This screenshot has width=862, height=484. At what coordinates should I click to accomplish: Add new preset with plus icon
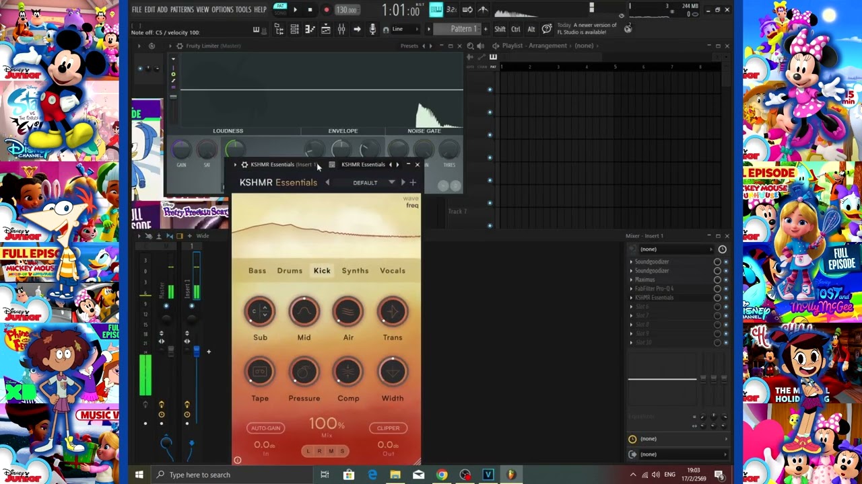coord(413,182)
